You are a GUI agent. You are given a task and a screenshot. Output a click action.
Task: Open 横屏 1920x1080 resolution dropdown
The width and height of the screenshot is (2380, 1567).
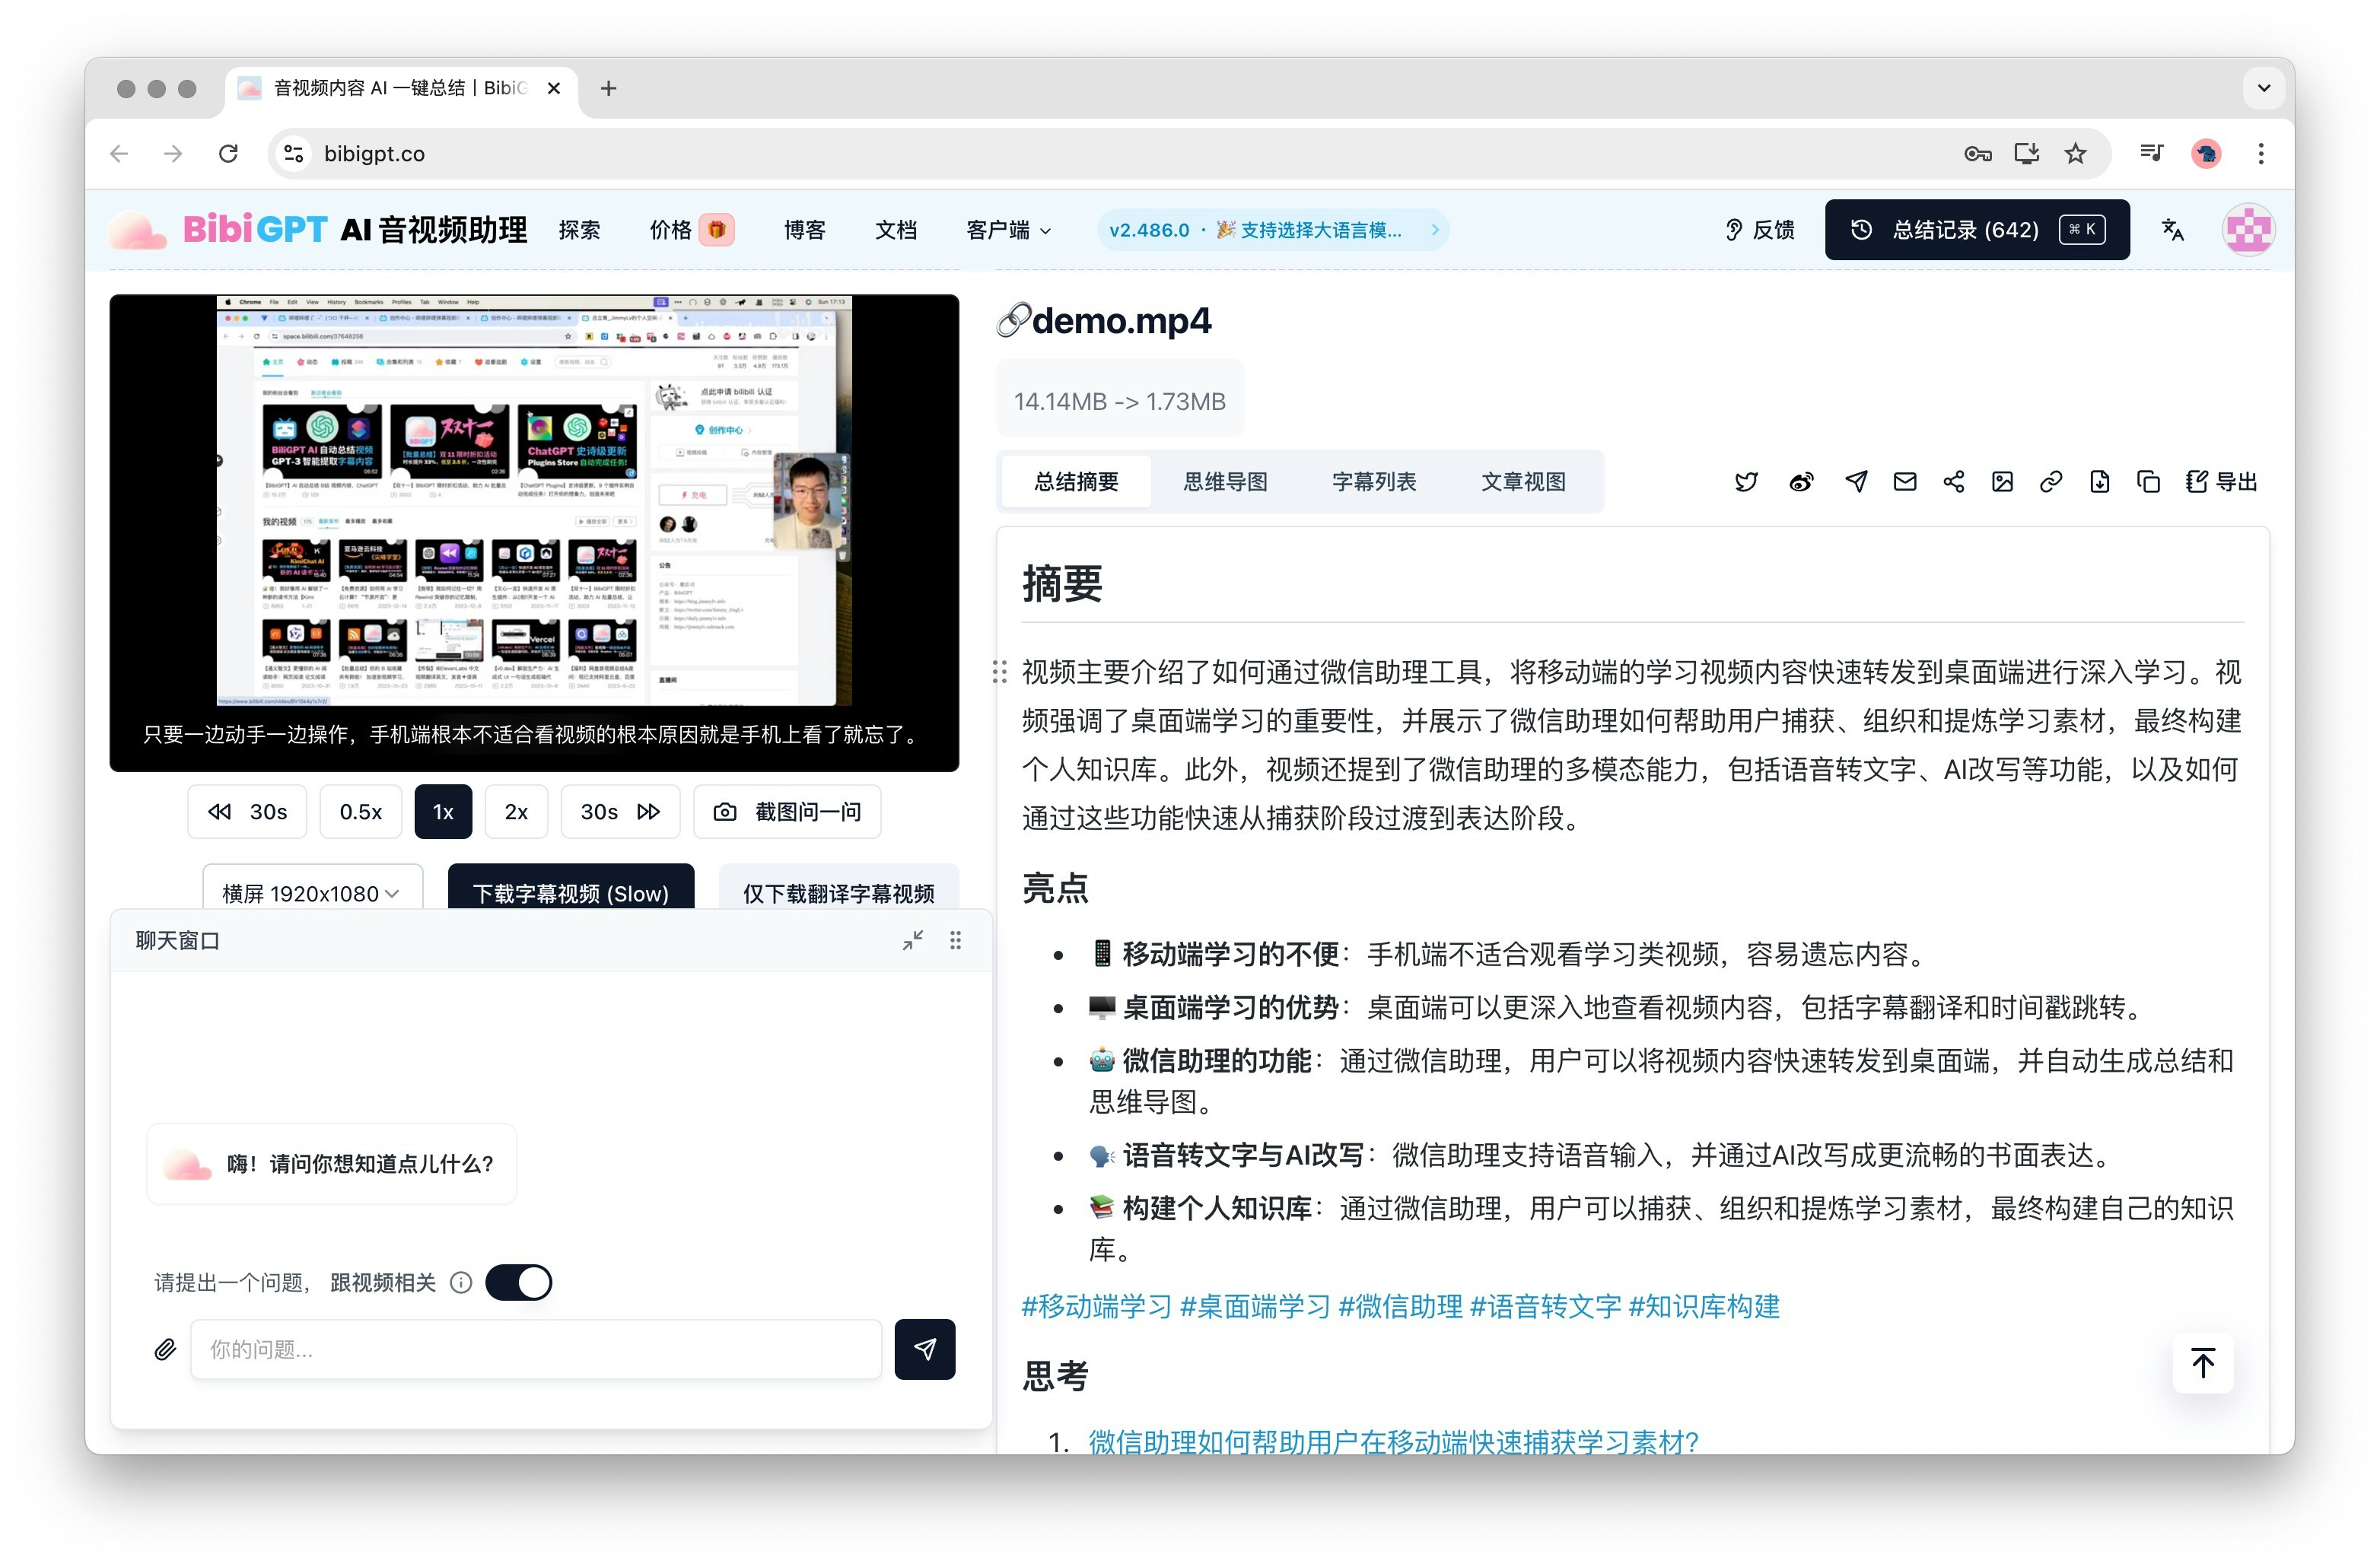312,892
